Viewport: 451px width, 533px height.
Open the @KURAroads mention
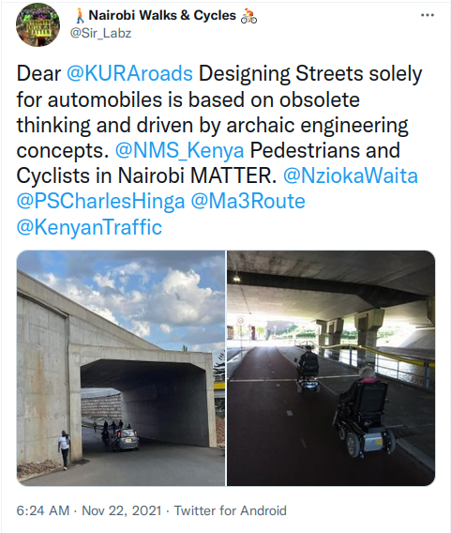pyautogui.click(x=129, y=73)
